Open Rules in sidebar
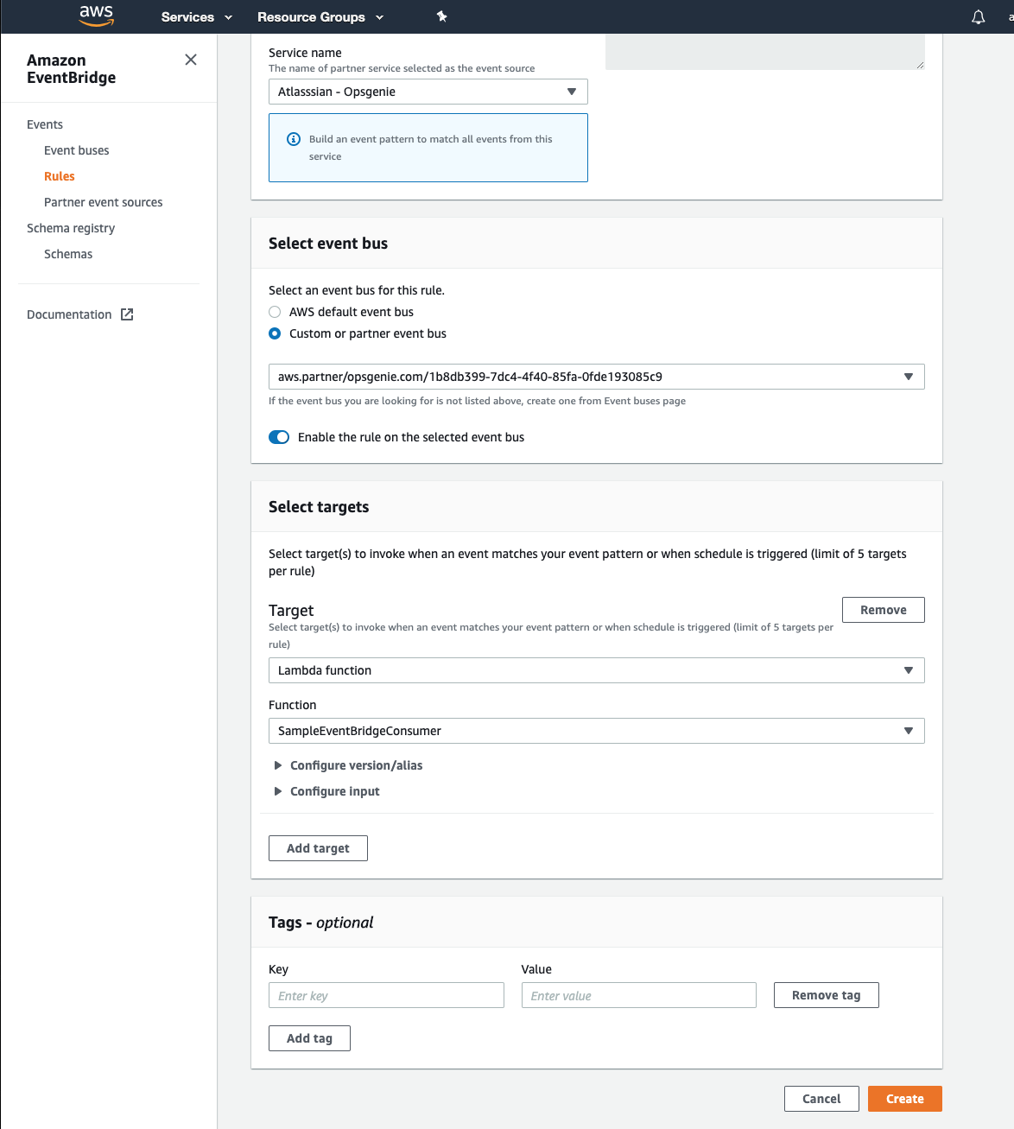Viewport: 1014px width, 1129px height. point(60,176)
